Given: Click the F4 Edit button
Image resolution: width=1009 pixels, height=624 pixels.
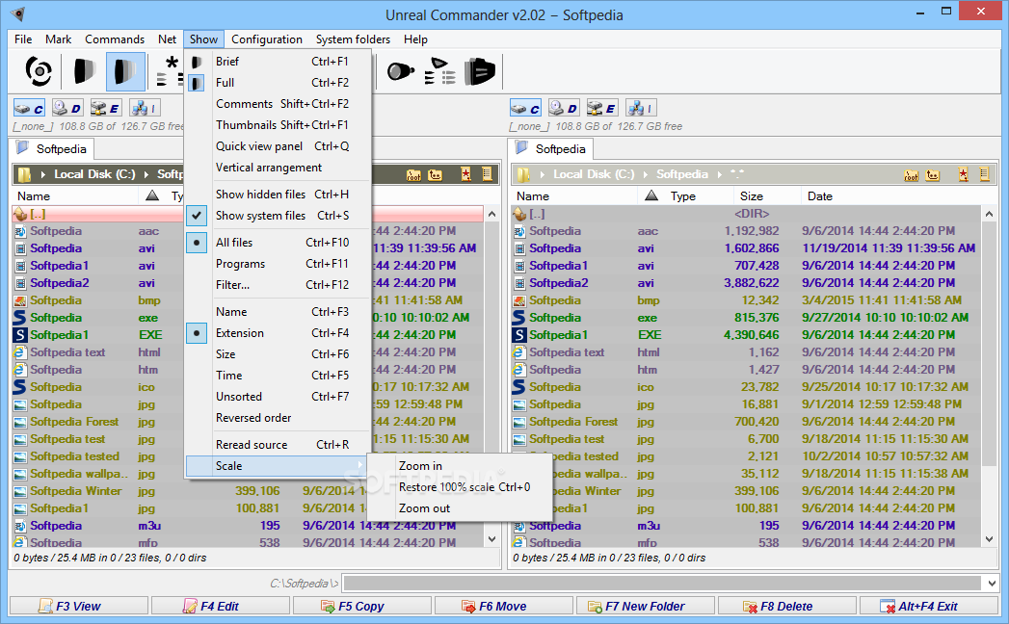Looking at the screenshot, I should [x=220, y=606].
